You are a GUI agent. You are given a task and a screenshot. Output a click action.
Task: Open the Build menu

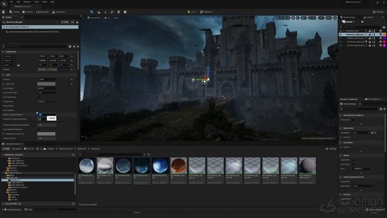pos(45,2)
